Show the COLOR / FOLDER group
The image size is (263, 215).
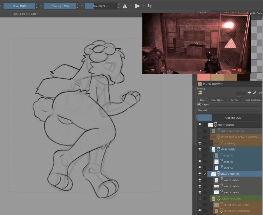point(200,198)
